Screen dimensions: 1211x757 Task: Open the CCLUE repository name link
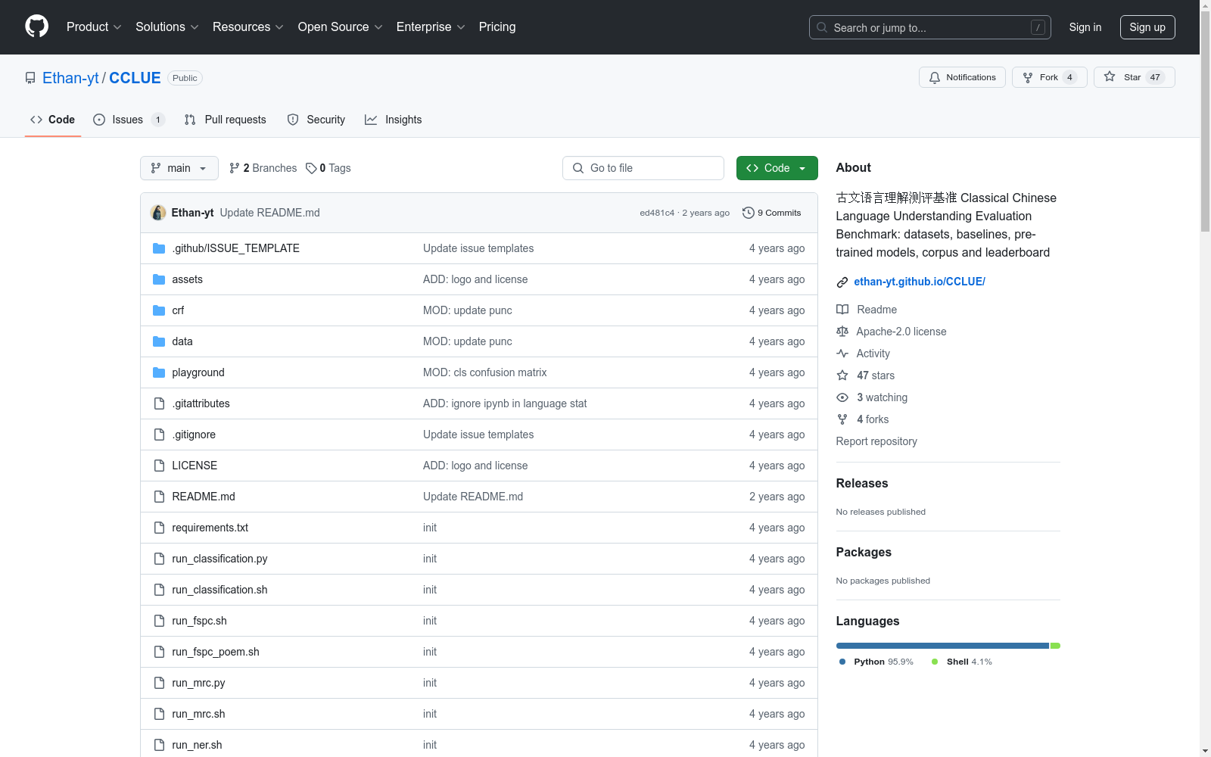coord(135,78)
